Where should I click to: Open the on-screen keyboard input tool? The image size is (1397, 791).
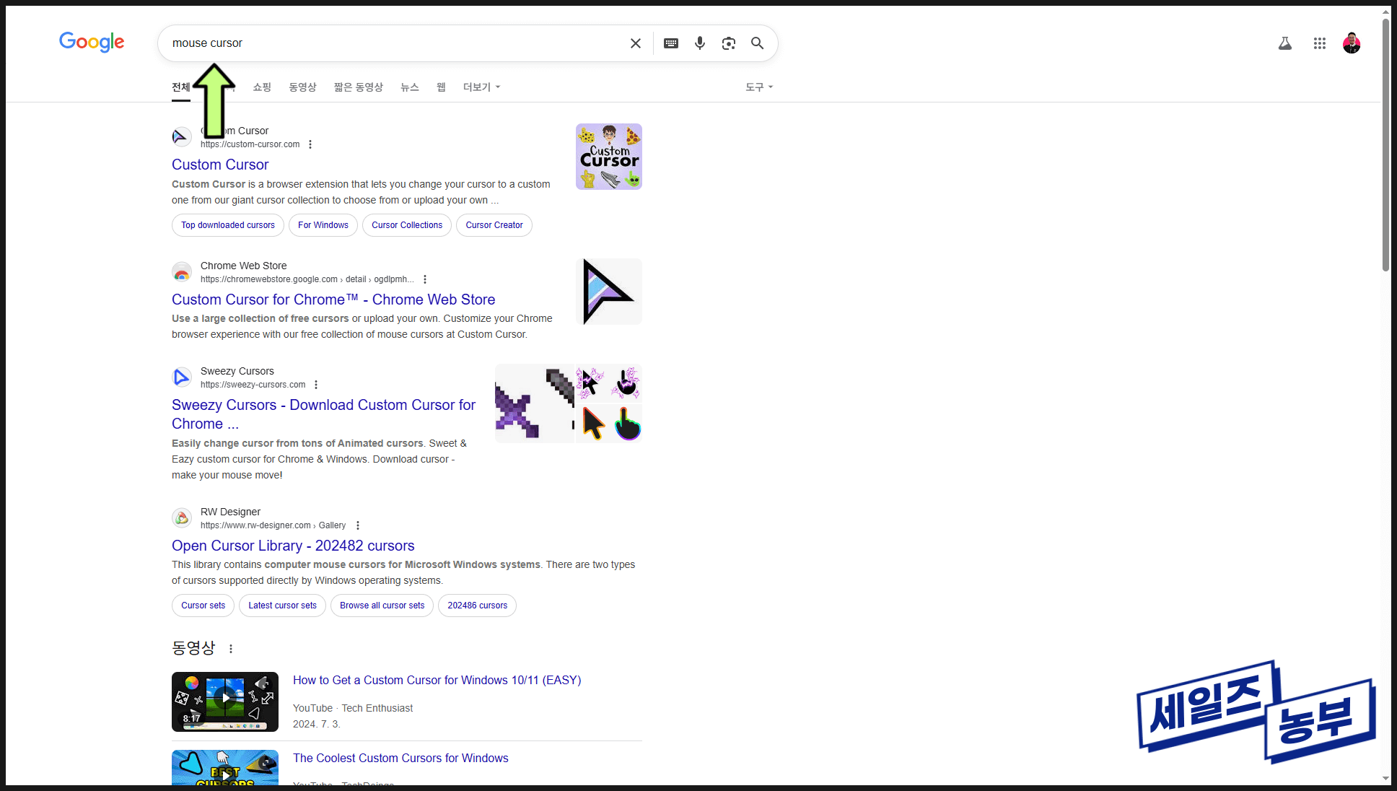(671, 43)
